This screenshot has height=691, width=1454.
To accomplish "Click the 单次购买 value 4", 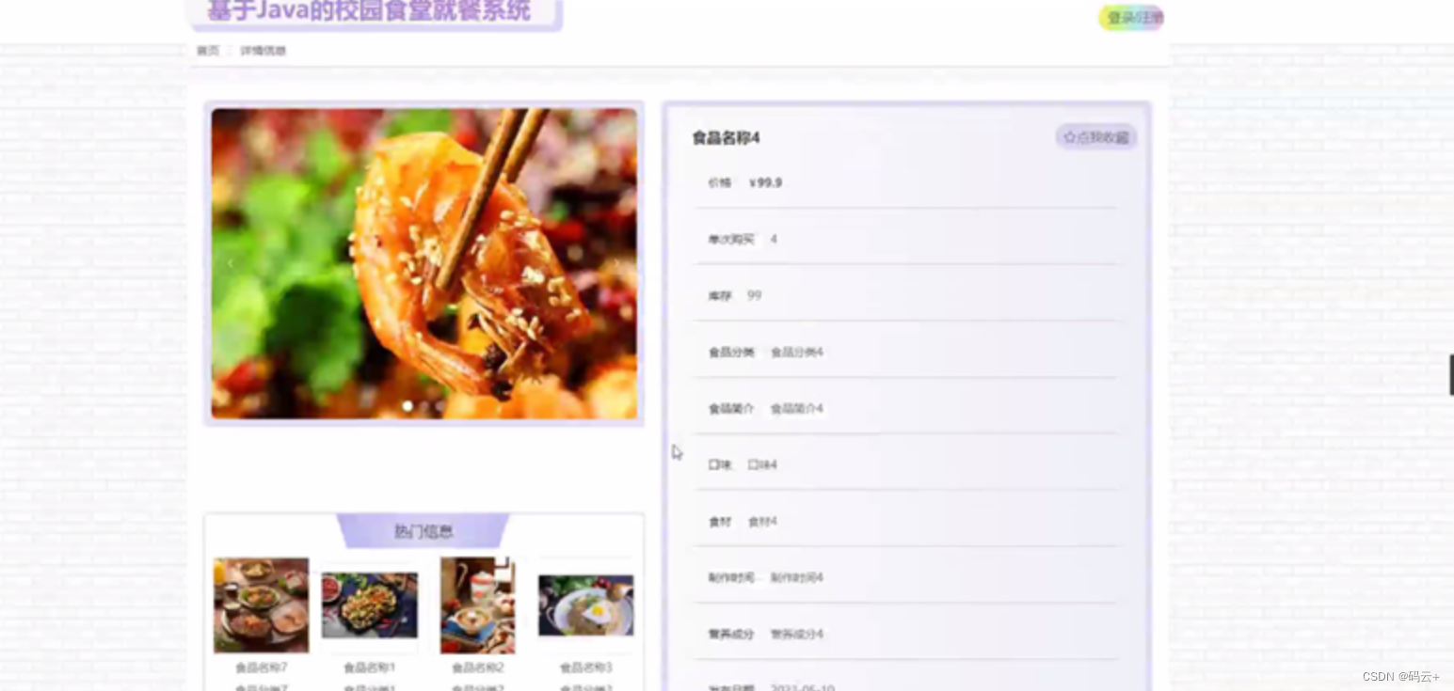I will [x=774, y=239].
